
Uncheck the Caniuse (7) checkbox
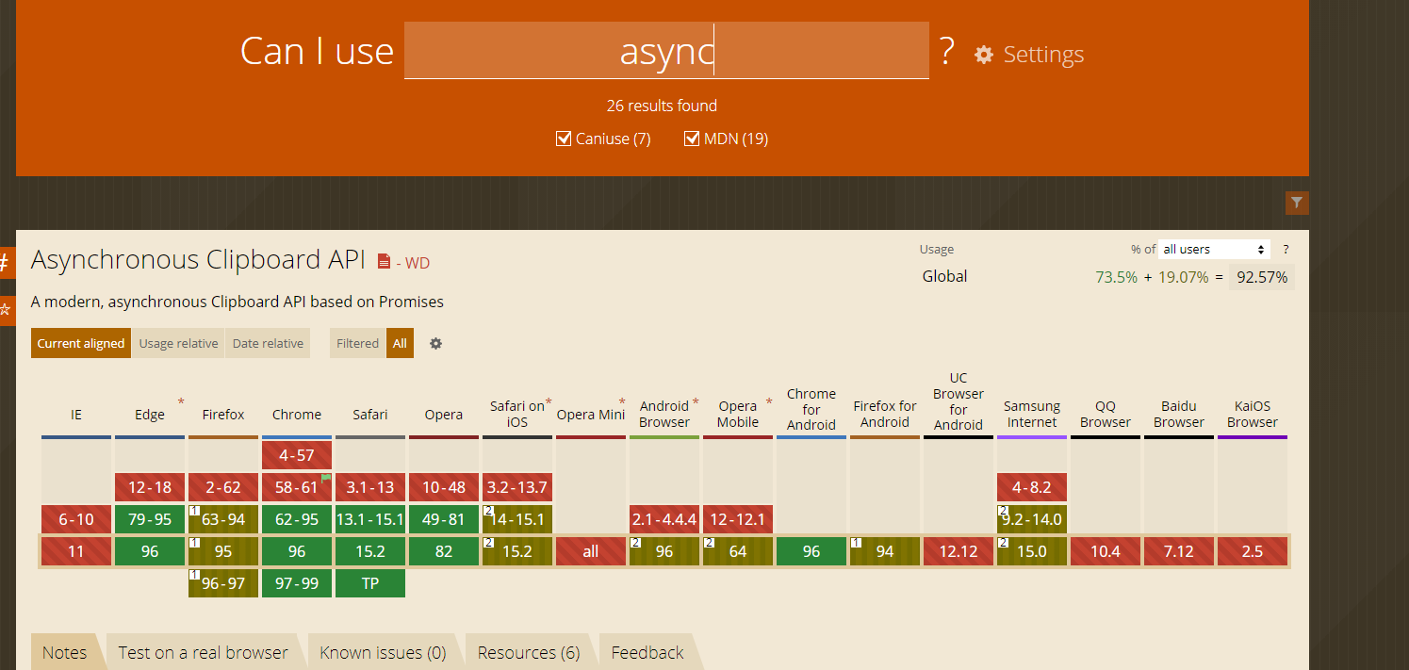point(564,139)
